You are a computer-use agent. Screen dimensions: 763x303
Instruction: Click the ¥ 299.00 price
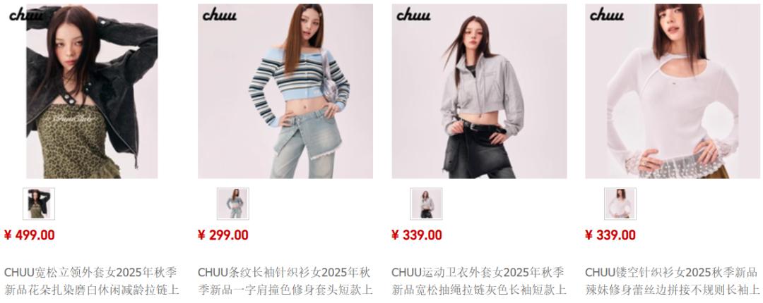click(x=223, y=235)
